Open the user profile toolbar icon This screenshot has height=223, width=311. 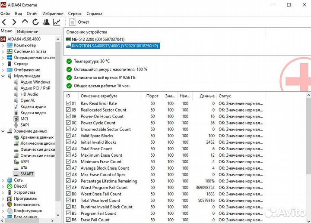(46, 22)
